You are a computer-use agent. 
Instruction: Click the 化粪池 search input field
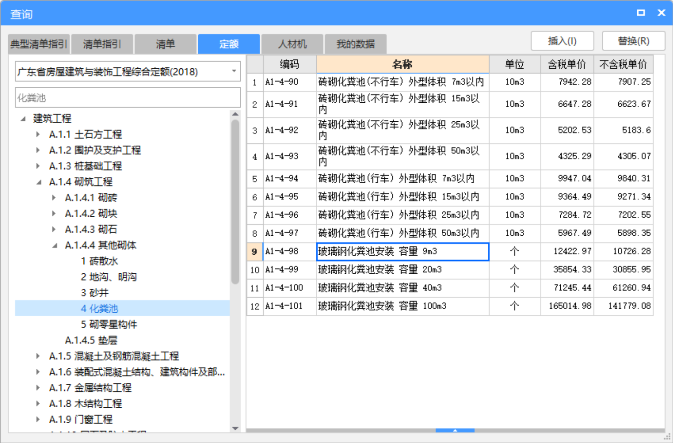[128, 98]
